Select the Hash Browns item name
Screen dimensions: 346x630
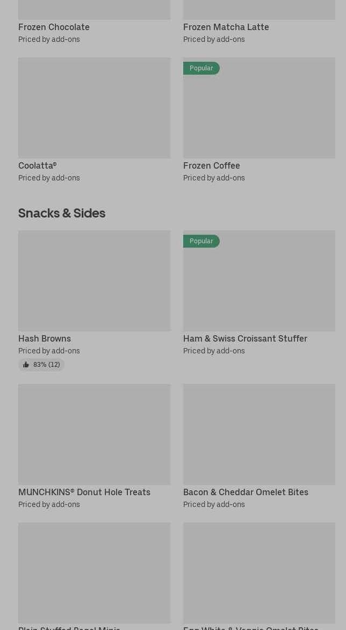45,338
